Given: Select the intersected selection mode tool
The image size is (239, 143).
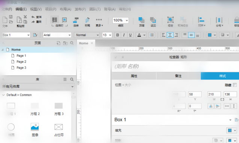Looking at the screenshot, I should tap(55, 20).
